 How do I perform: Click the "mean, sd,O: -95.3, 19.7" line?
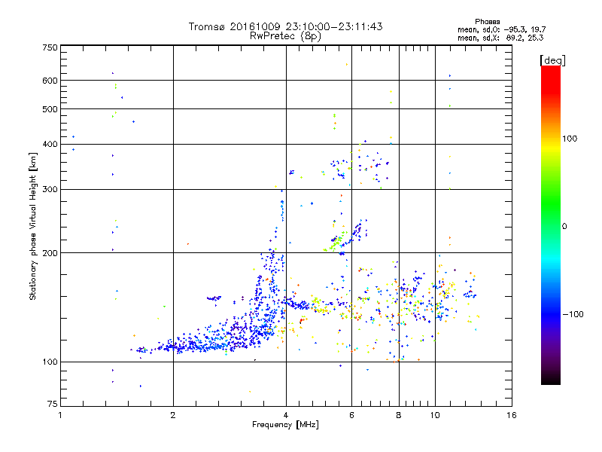coord(501,29)
